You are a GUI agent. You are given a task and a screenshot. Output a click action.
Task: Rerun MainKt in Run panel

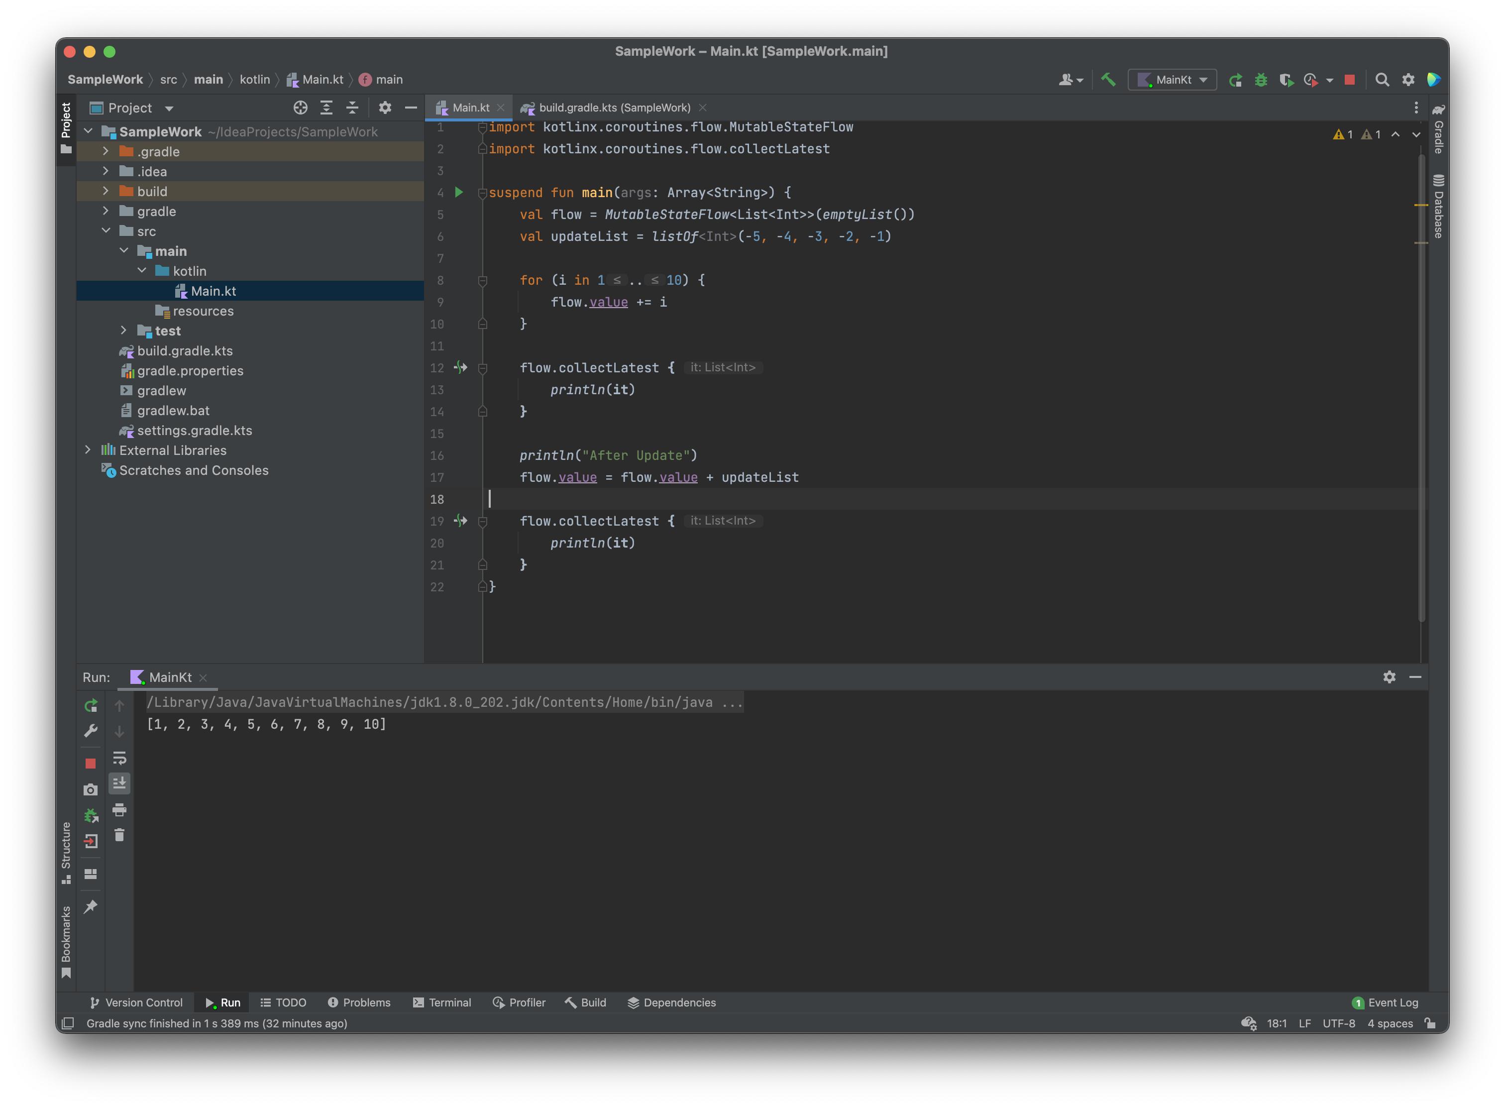point(91,705)
